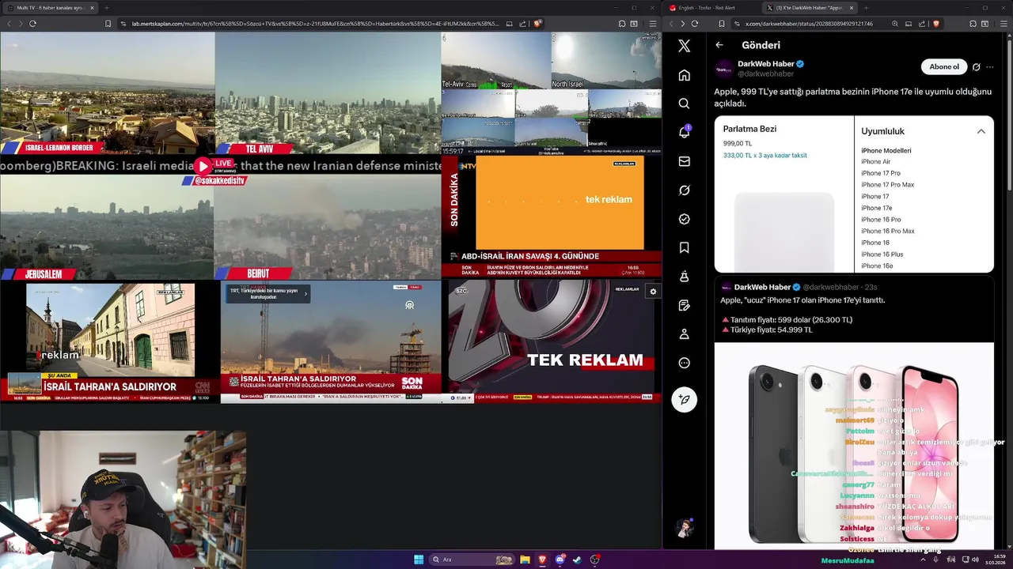Open the More circle icon in the X sidebar
1013x569 pixels.
click(685, 363)
